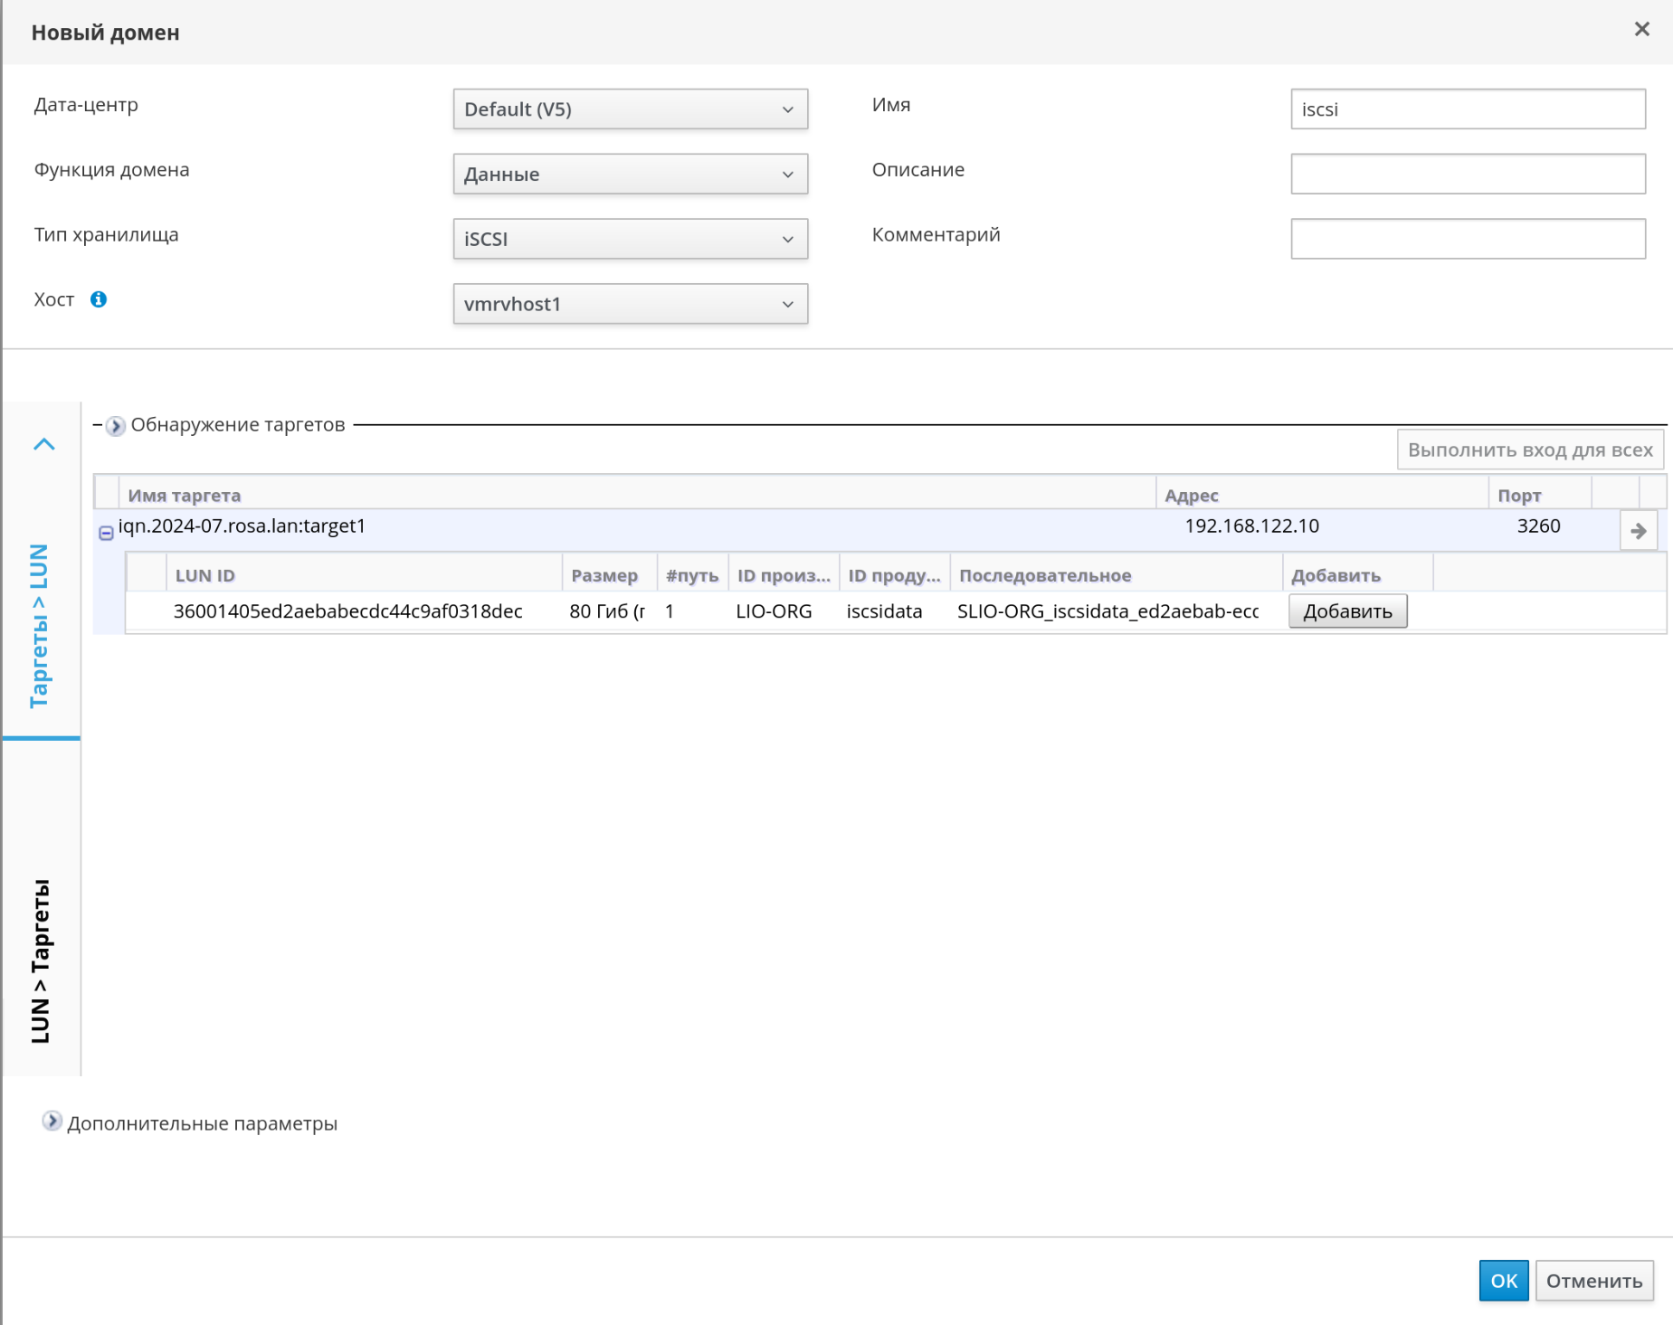The width and height of the screenshot is (1673, 1325).
Task: Open the Хост dropdown with vmrvhost1
Action: tap(630, 305)
